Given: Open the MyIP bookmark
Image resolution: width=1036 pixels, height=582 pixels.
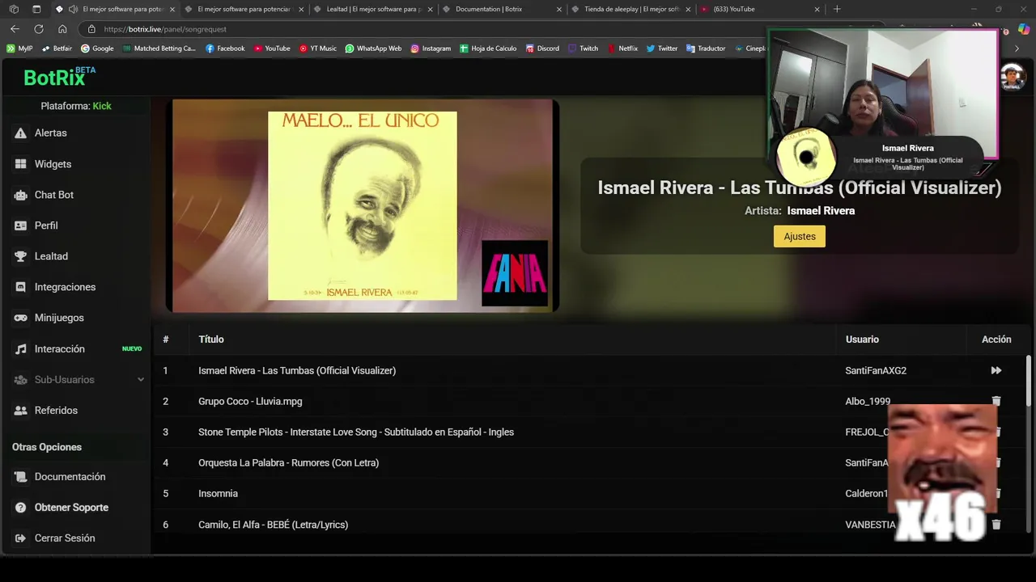Looking at the screenshot, I should (x=19, y=48).
